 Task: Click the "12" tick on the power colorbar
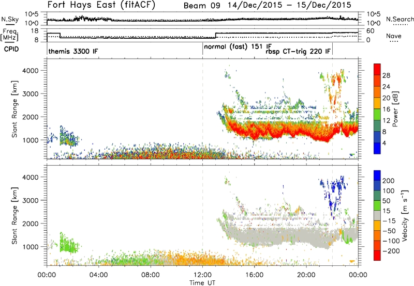(x=386, y=121)
